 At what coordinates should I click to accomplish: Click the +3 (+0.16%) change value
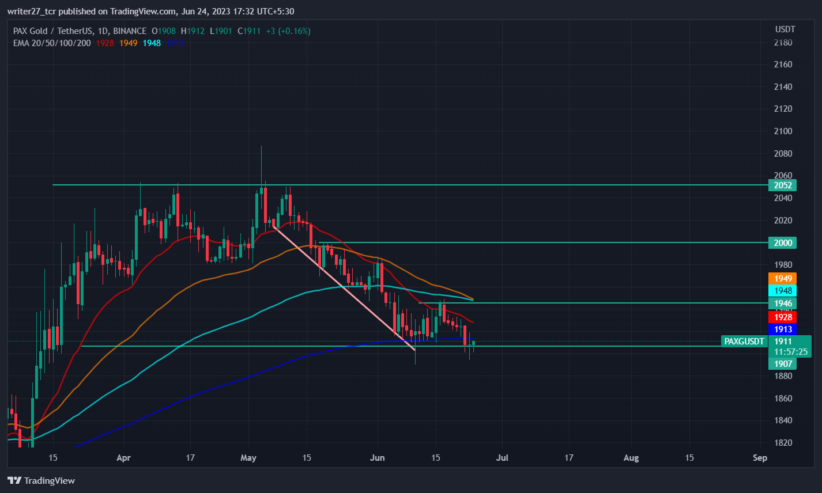288,31
